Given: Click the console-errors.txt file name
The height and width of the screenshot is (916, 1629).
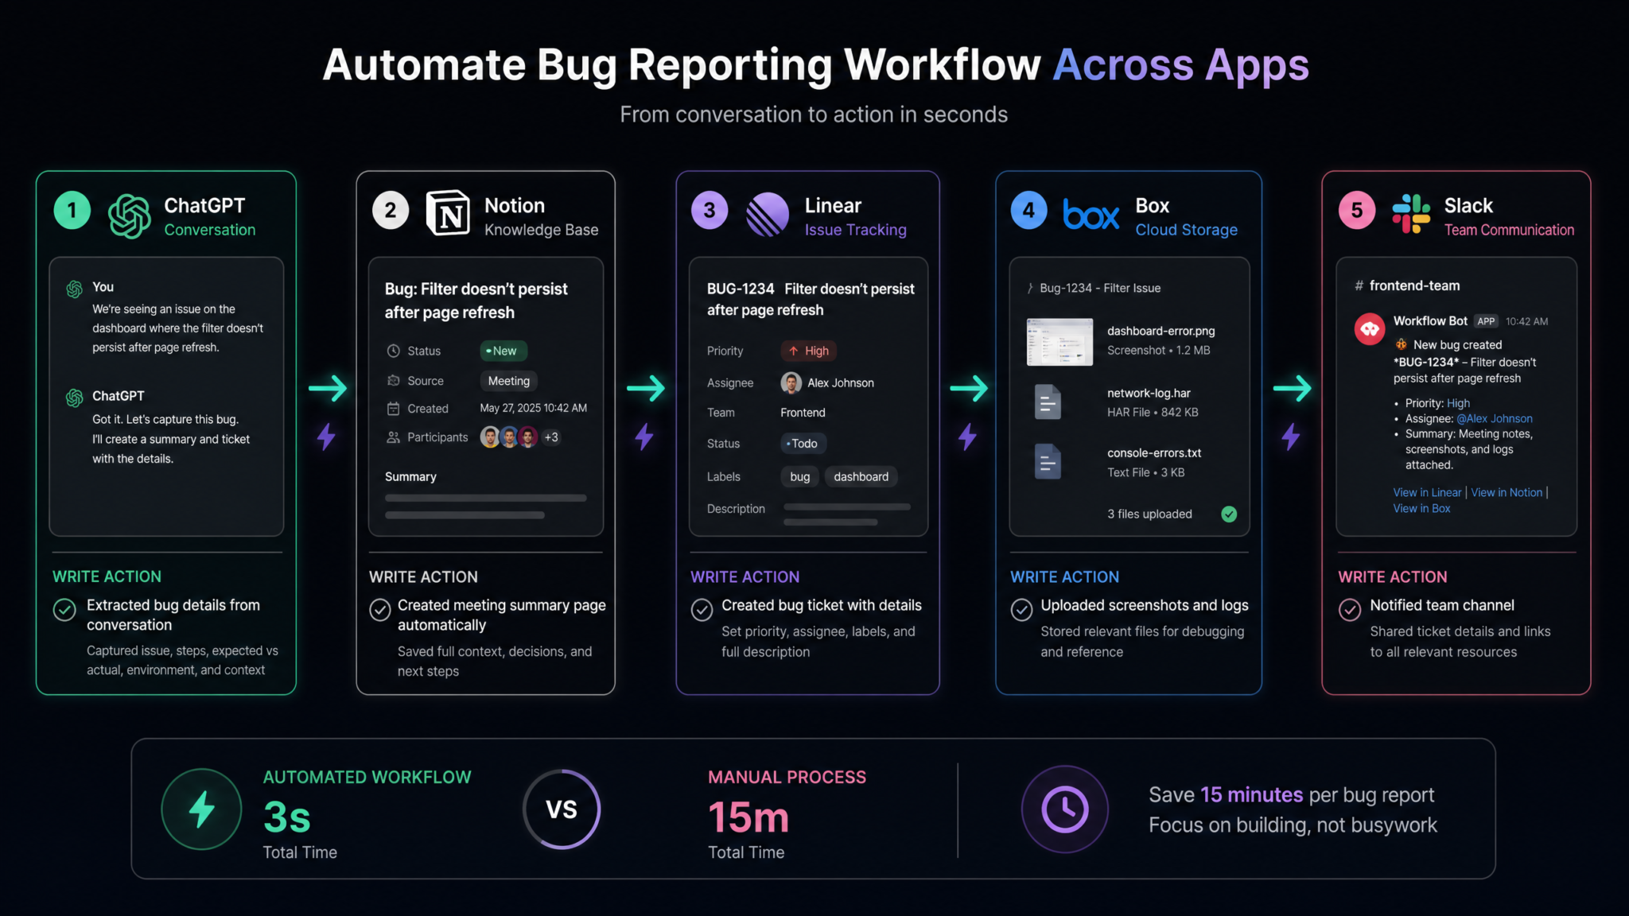Looking at the screenshot, I should pos(1154,453).
